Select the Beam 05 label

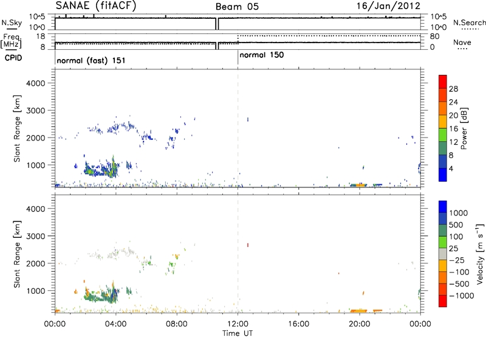(237, 7)
